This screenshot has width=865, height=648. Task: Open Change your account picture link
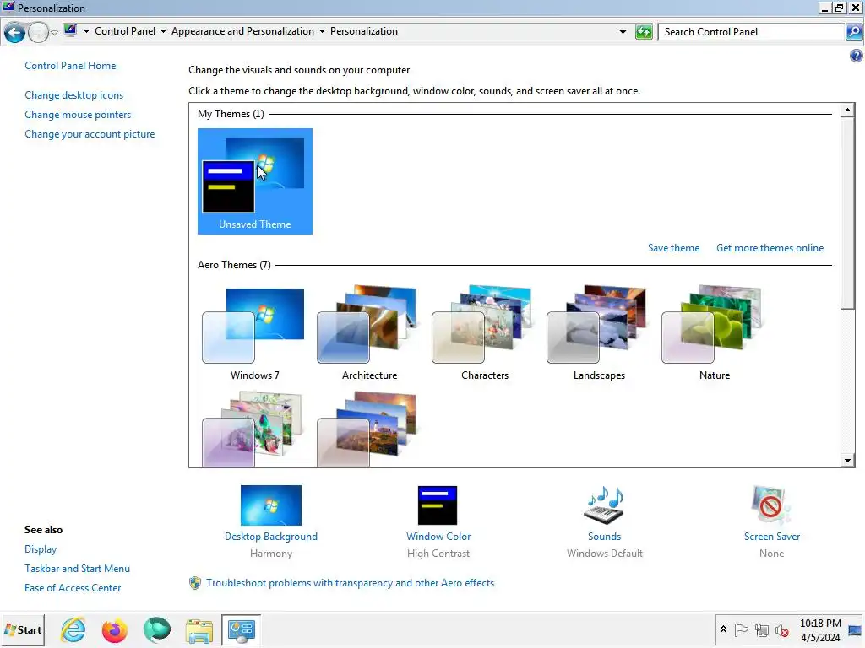coord(90,134)
